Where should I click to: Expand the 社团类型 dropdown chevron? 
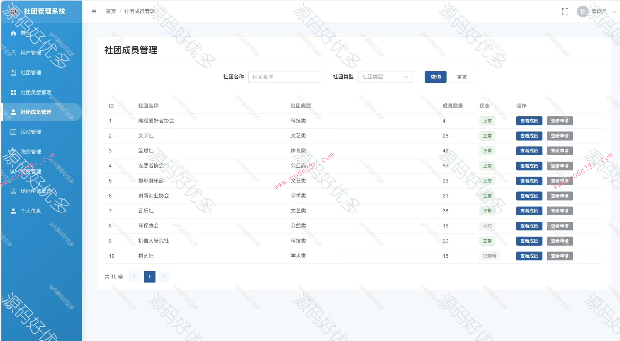pyautogui.click(x=406, y=77)
